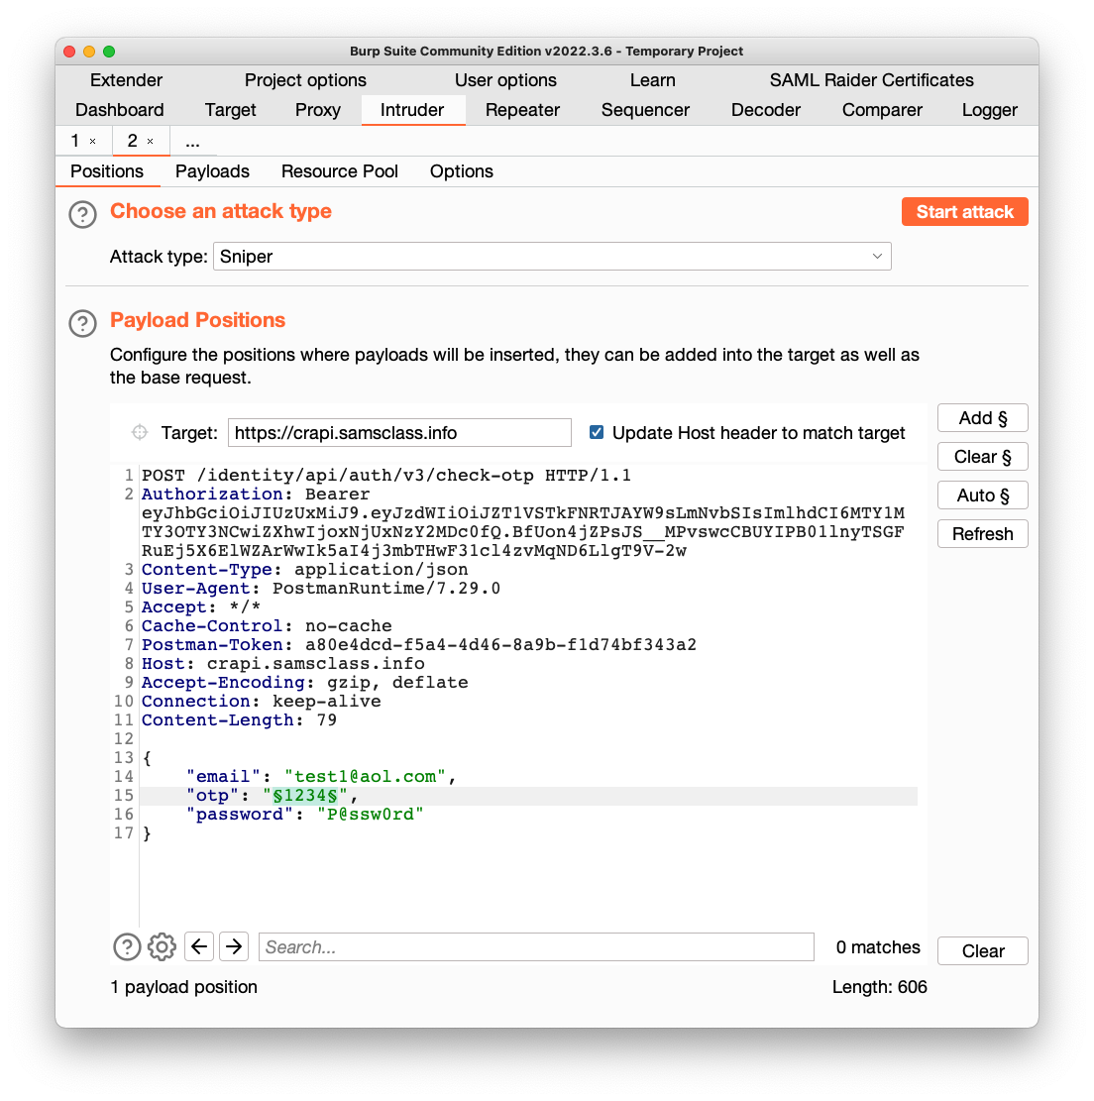Open the Intruder Options sub-tab
The image size is (1094, 1101).
(462, 171)
